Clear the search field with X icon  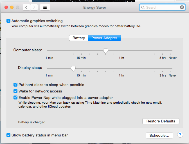coord(182,7)
